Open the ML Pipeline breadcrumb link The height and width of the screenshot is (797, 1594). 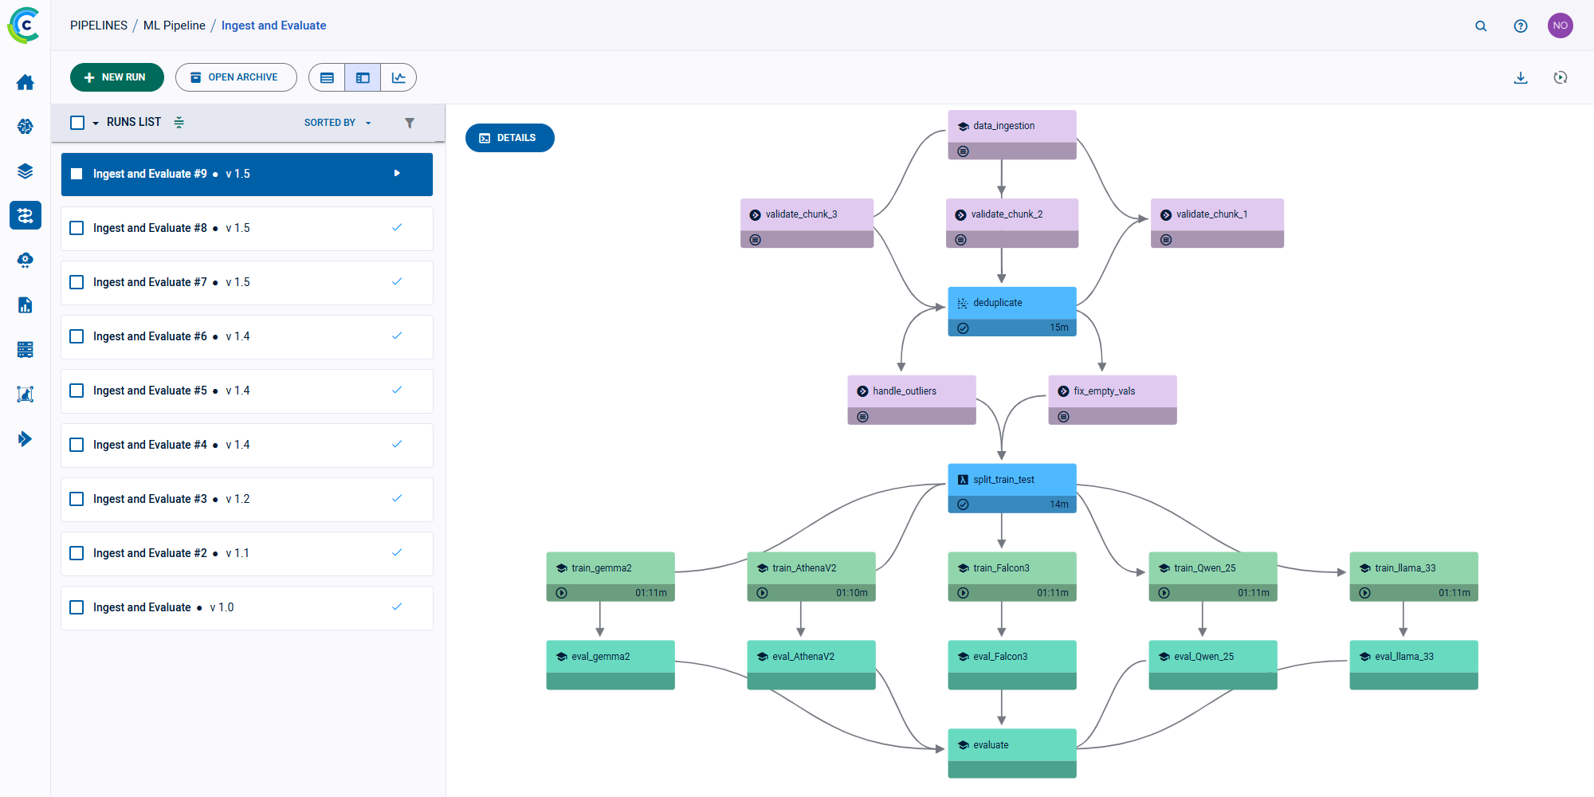tap(175, 25)
